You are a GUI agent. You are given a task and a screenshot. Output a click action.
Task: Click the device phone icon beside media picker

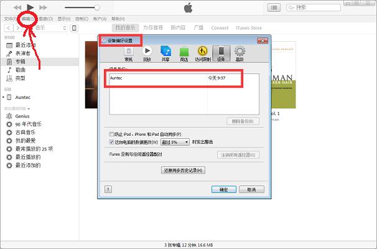(x=74, y=28)
